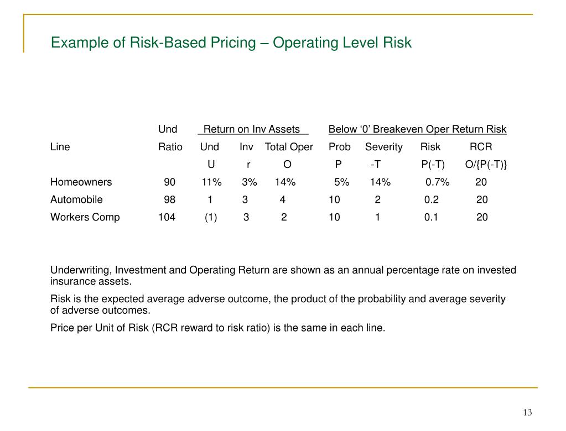Click the Workers Comp (1) underwriting return
The image size is (566, 431).
click(x=211, y=217)
